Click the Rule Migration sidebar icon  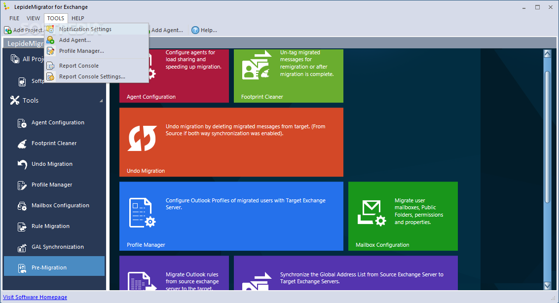(x=22, y=227)
